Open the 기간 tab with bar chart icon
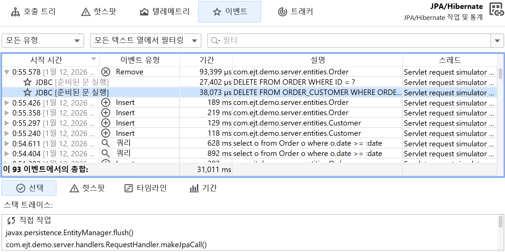This screenshot has width=505, height=252. tap(203, 188)
